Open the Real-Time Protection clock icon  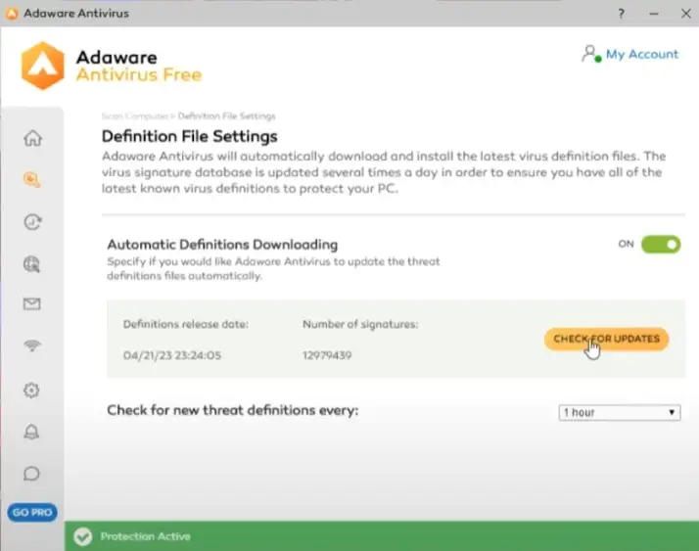click(x=31, y=222)
